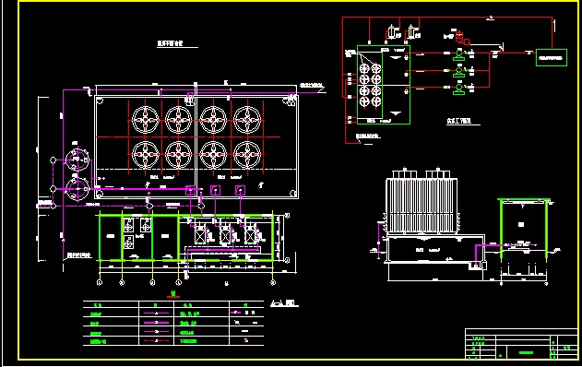Select the top green pump in flow diagram

[459, 55]
